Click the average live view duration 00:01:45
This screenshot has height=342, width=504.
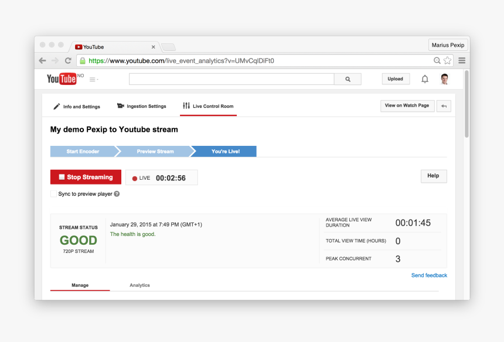(x=413, y=223)
